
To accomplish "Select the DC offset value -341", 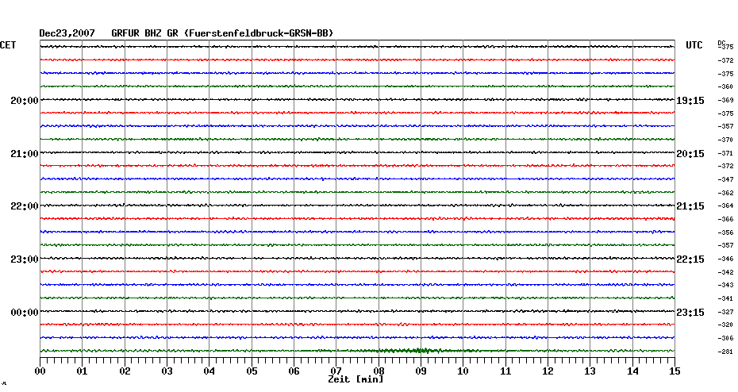I will 725,299.
